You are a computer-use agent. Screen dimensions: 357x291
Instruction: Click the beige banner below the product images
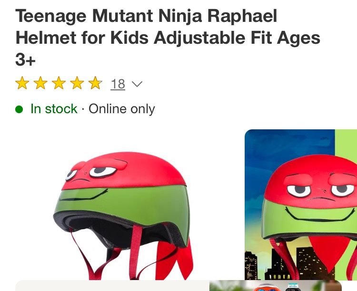pyautogui.click(x=112, y=286)
